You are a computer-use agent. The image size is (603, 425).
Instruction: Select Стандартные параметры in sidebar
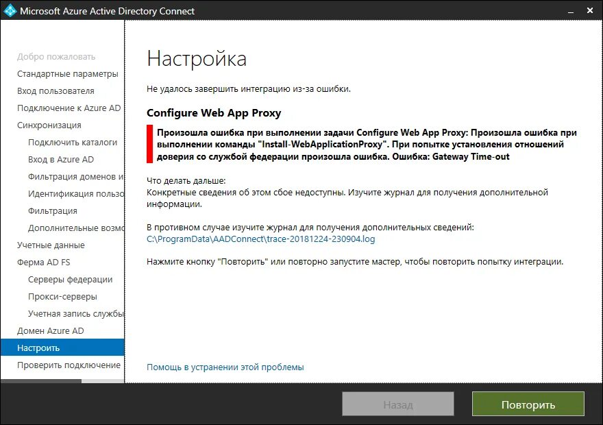pos(68,74)
